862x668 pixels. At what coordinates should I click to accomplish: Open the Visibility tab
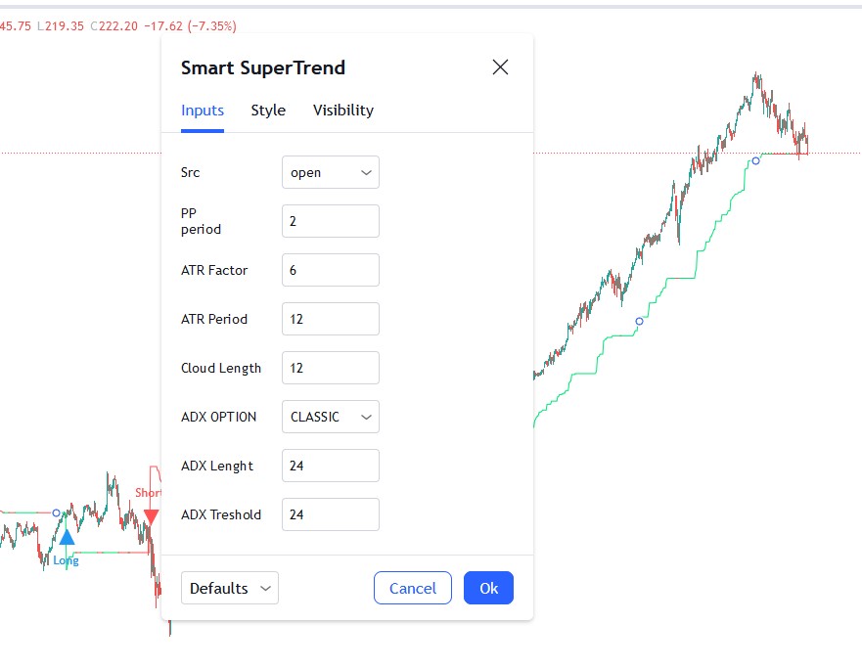[343, 111]
